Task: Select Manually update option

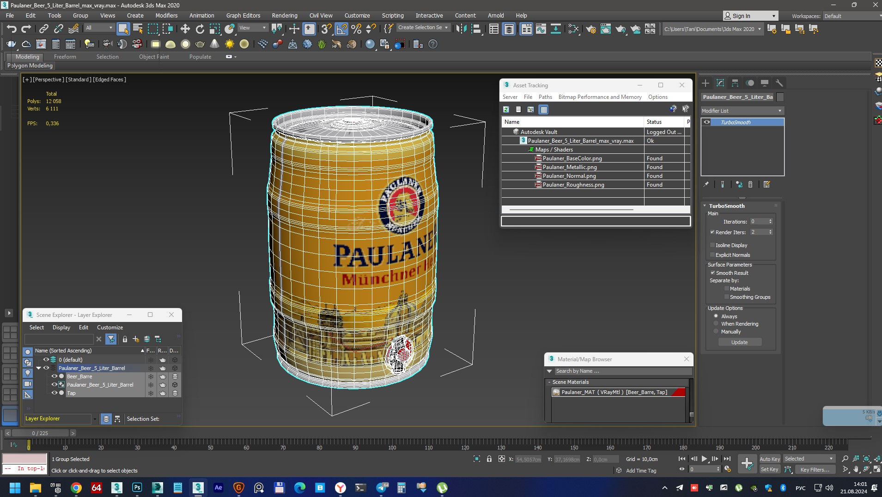Action: tap(716, 331)
